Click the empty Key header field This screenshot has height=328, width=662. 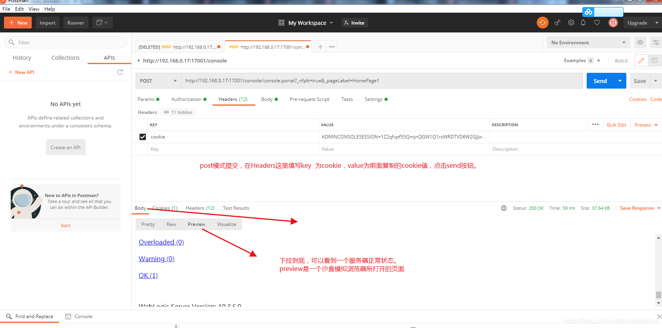(x=233, y=149)
